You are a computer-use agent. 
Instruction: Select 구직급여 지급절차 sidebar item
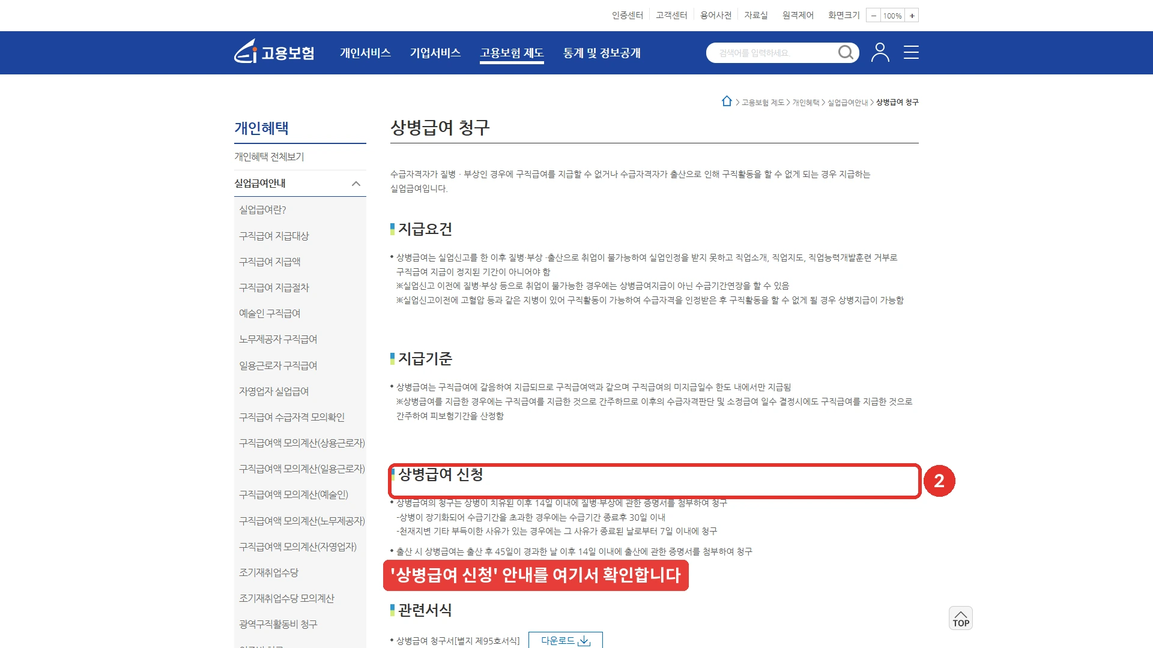pyautogui.click(x=274, y=287)
